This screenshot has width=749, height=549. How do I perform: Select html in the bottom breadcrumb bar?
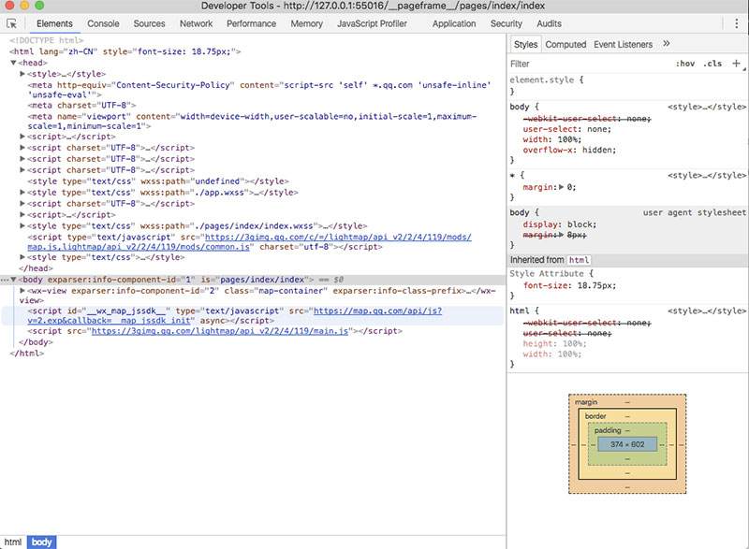13,542
